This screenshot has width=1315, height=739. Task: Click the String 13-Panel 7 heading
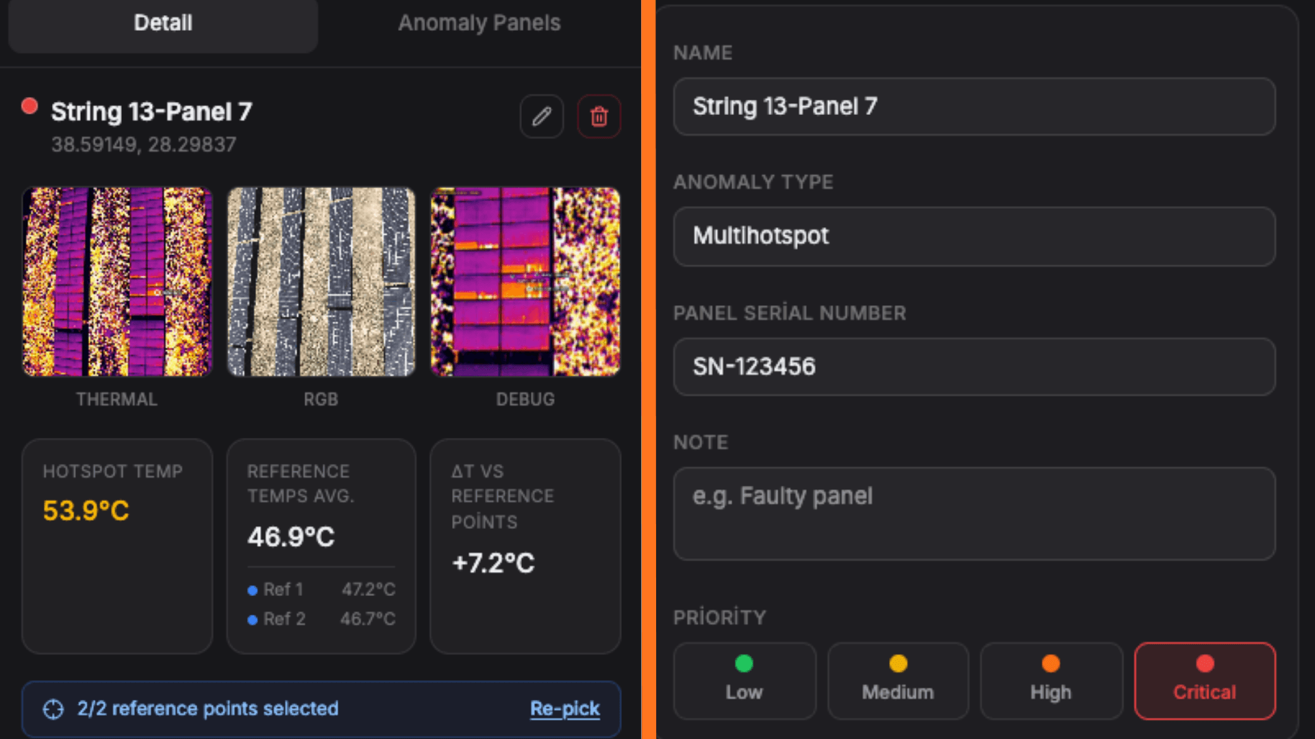152,112
